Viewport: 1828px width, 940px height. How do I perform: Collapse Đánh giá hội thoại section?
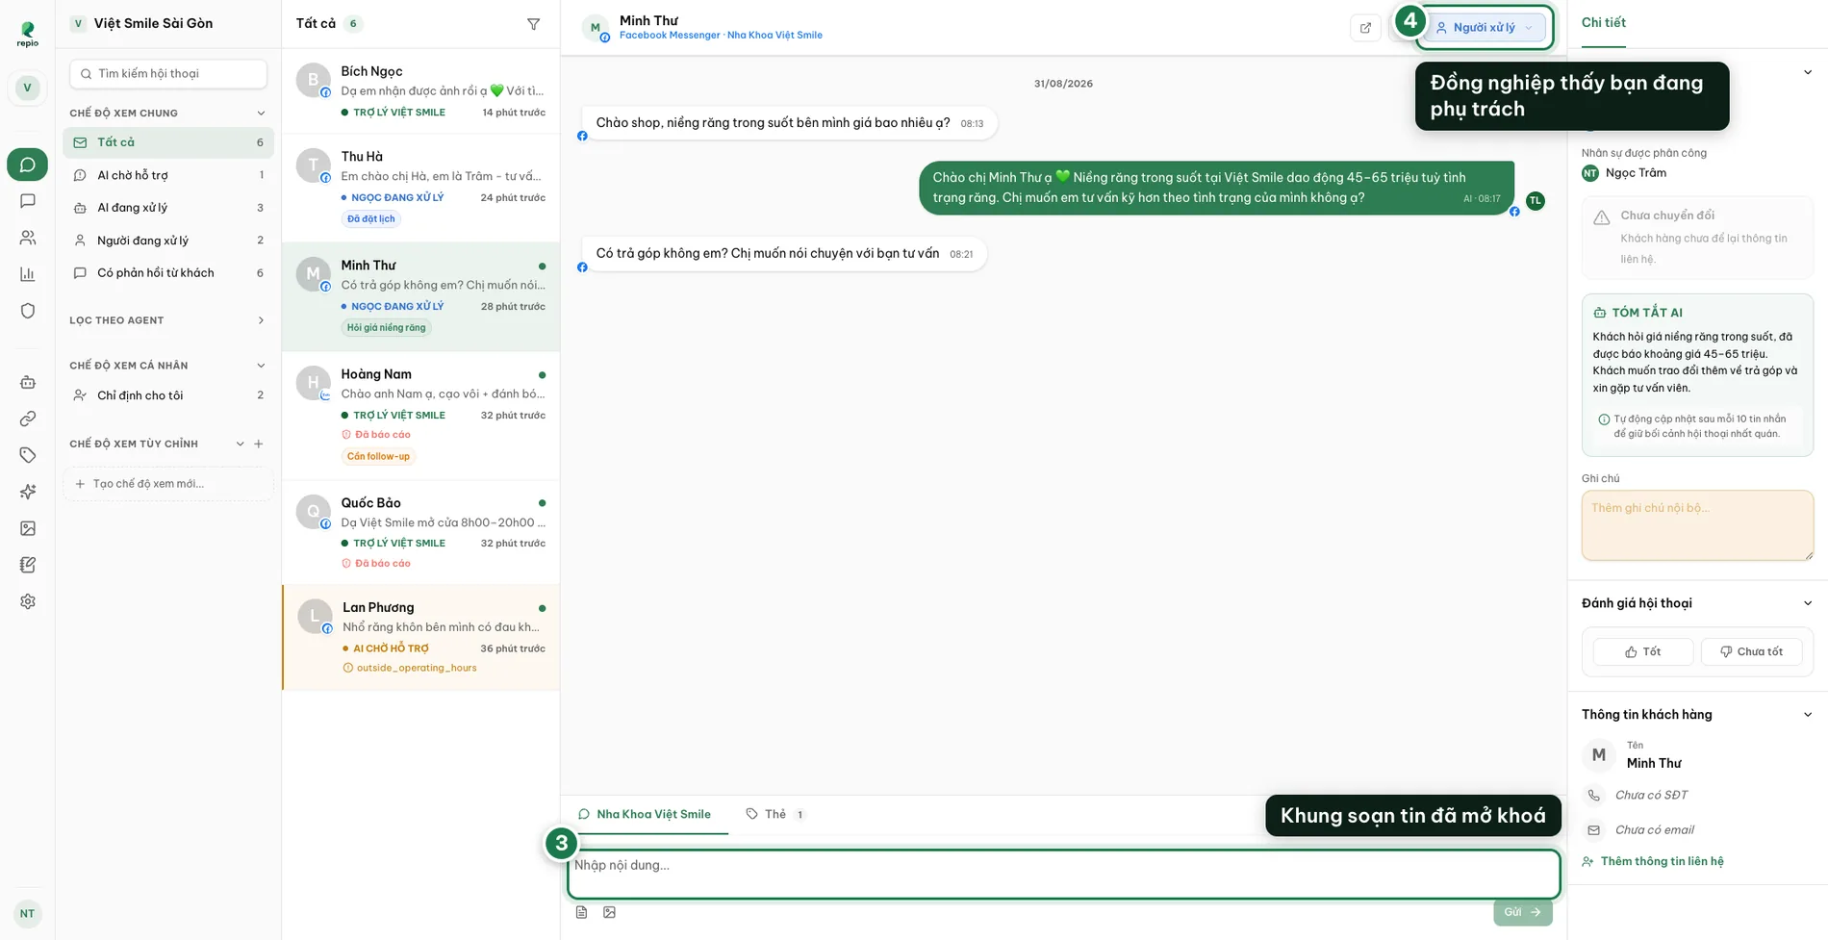click(1807, 603)
